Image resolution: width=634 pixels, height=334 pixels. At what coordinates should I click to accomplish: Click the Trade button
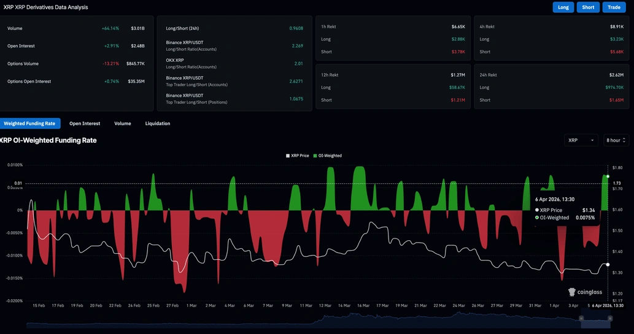click(x=614, y=7)
